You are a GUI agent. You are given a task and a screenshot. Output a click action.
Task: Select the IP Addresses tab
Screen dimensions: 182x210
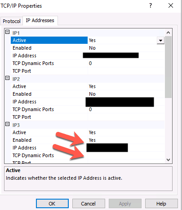40,20
